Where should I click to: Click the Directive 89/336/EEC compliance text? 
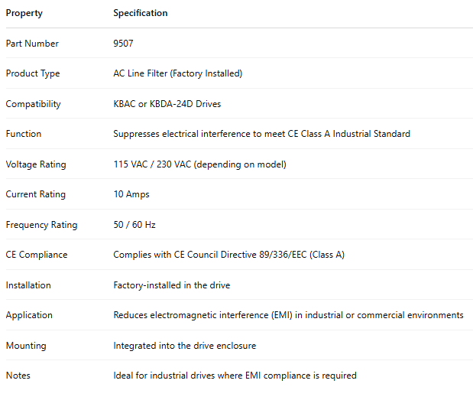click(228, 255)
